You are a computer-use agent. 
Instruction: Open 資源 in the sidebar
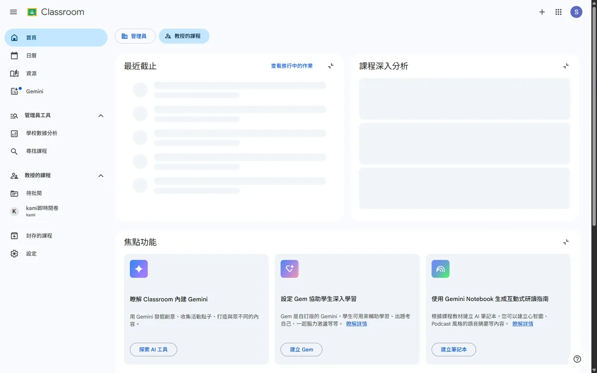coord(56,74)
